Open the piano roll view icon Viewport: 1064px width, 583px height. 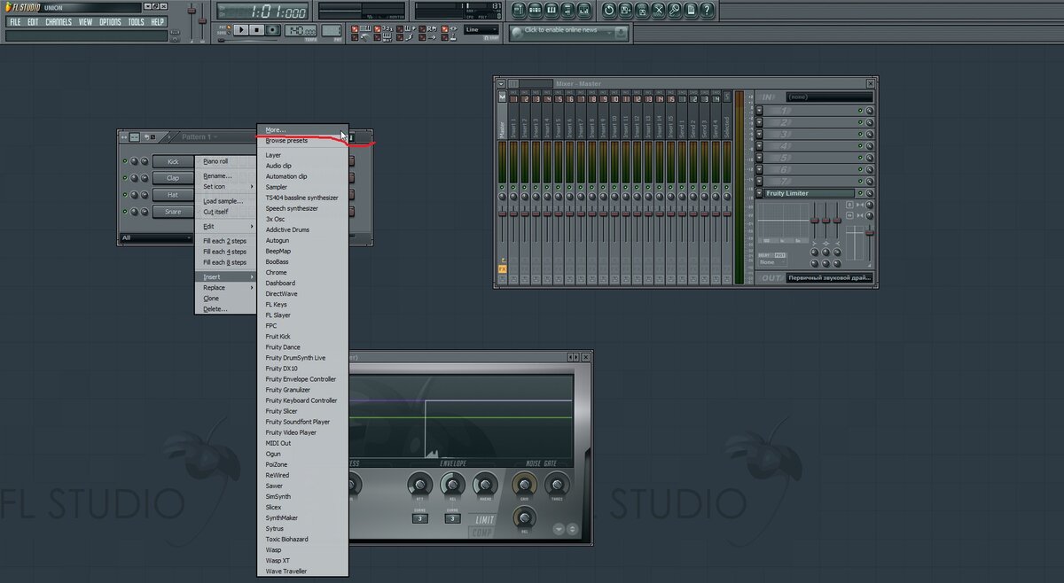coord(552,10)
